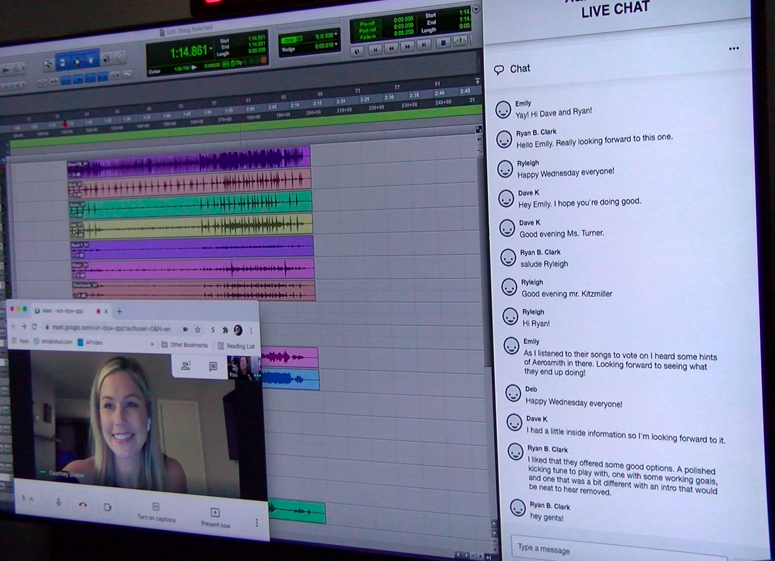Image resolution: width=775 pixels, height=561 pixels.
Task: Click the Present now button
Action: coord(215,517)
